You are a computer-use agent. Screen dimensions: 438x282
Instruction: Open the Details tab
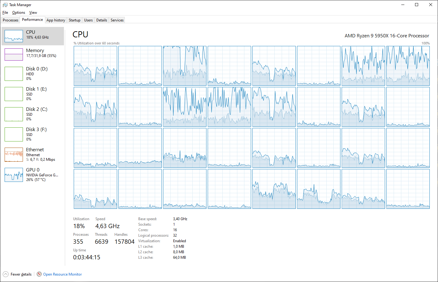pos(102,20)
